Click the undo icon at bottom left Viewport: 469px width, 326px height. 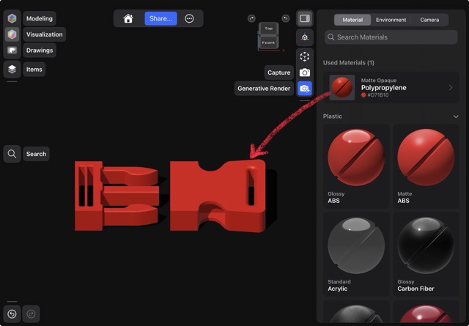click(12, 314)
